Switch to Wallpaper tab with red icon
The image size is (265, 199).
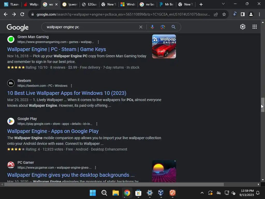click(x=31, y=4)
